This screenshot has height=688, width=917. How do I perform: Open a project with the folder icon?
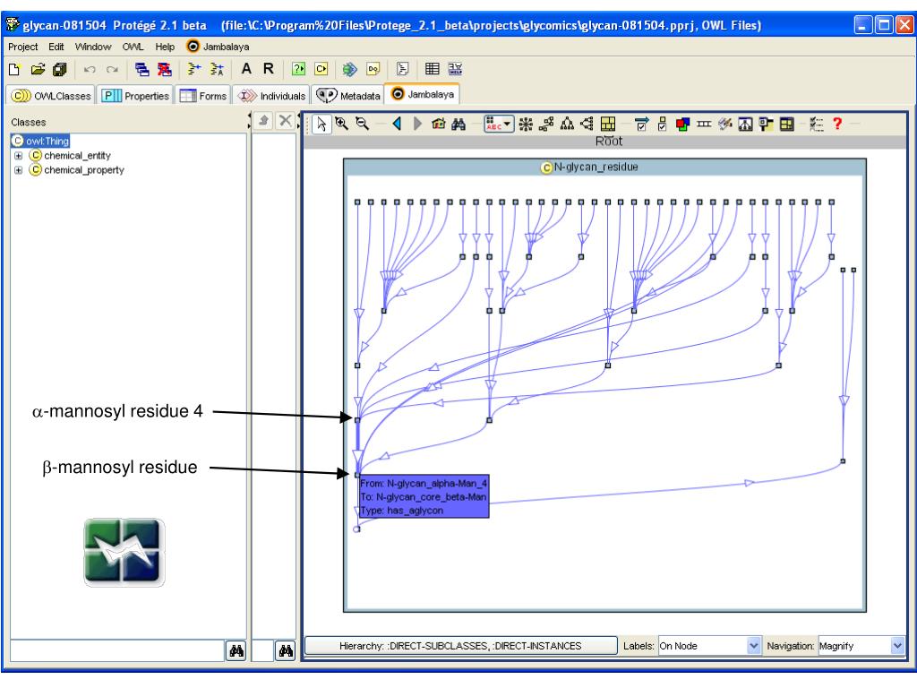38,70
